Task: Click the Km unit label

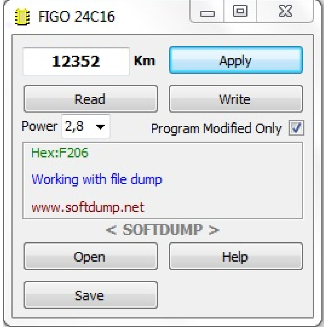Action: pyautogui.click(x=145, y=61)
